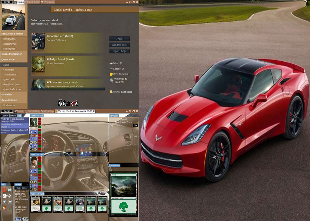Viewport: 310px width, 221px height.
Task: Select the Sandcrafter Mage card in hand
Action: coord(35,204)
